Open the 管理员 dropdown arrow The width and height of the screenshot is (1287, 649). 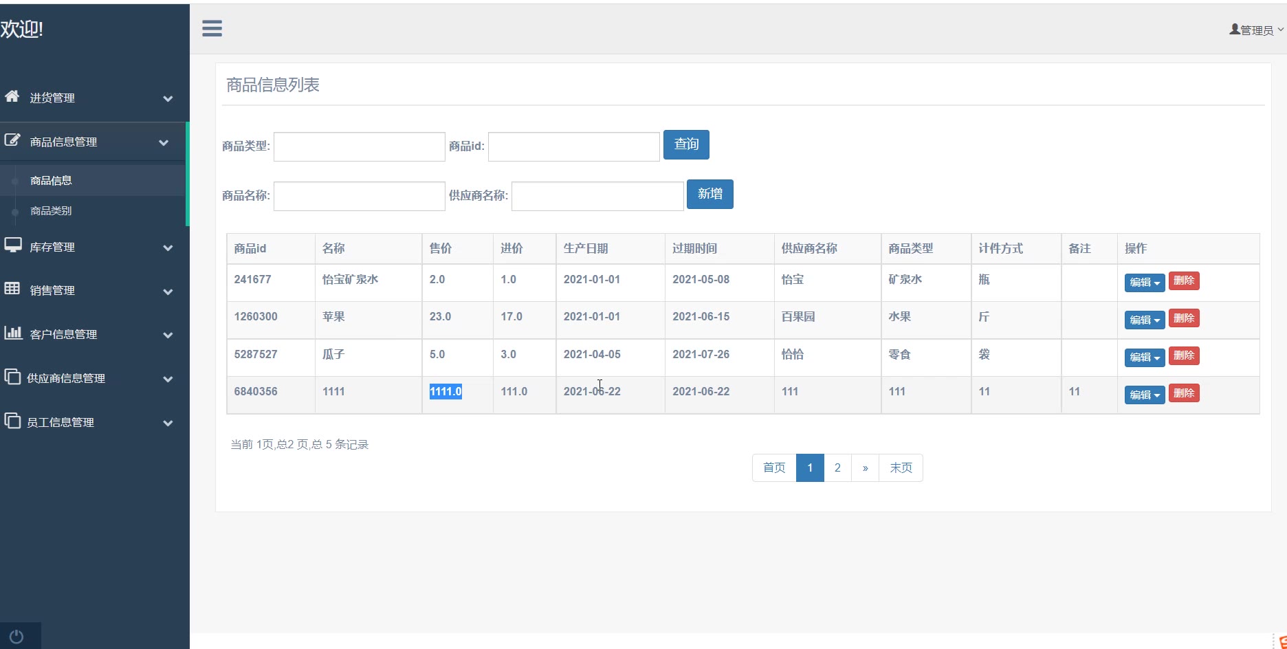click(1280, 30)
